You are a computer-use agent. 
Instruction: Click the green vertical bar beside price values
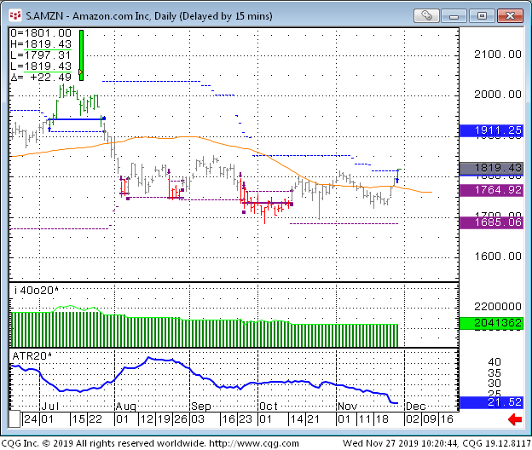(x=82, y=55)
